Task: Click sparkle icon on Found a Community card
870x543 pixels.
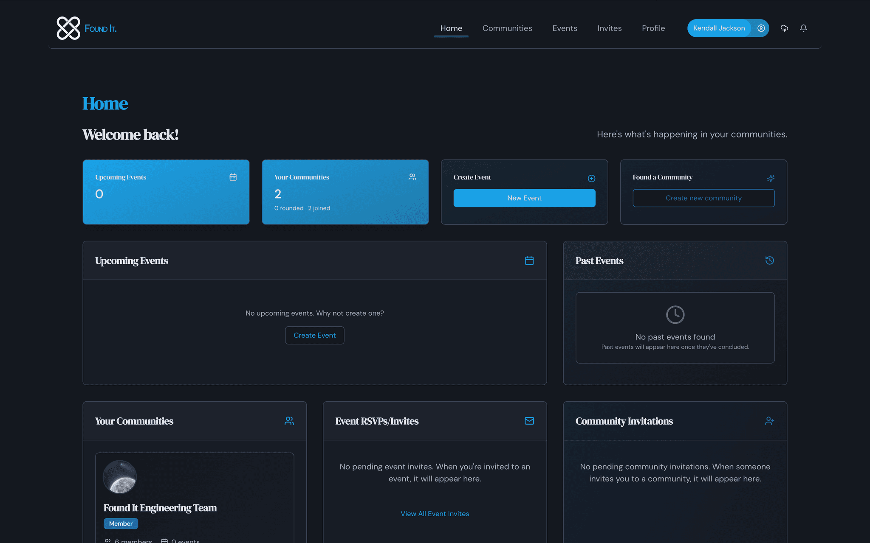Action: pos(771,179)
